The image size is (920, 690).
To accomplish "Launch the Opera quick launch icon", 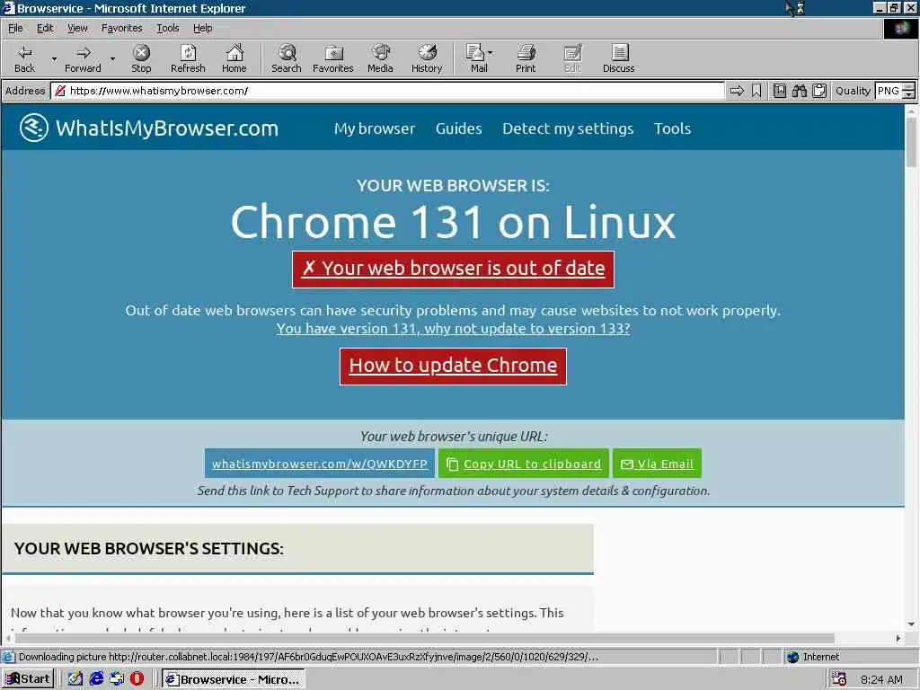I will tap(137, 679).
